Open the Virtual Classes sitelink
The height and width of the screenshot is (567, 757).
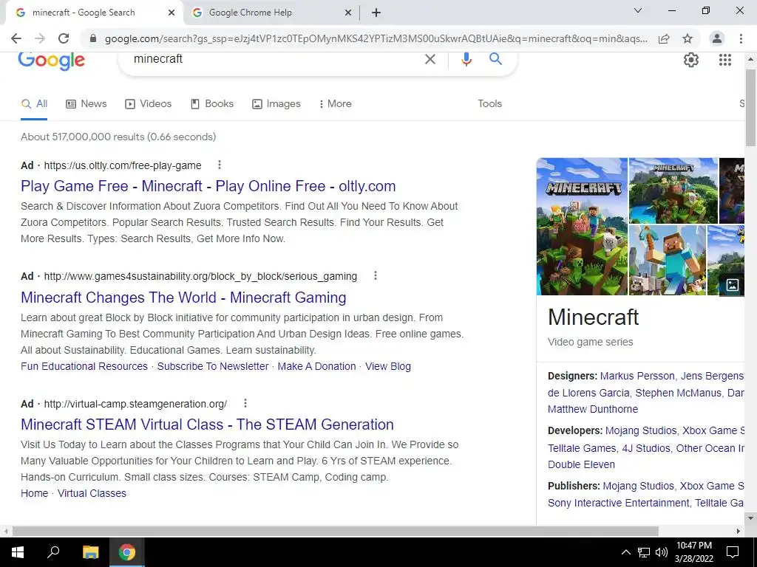pos(92,493)
